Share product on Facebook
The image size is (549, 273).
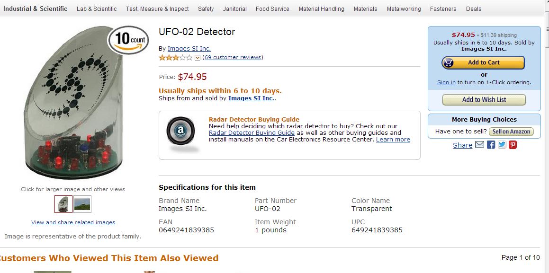click(x=491, y=145)
